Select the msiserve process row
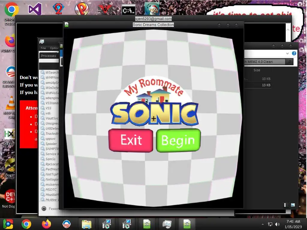 click(49, 184)
